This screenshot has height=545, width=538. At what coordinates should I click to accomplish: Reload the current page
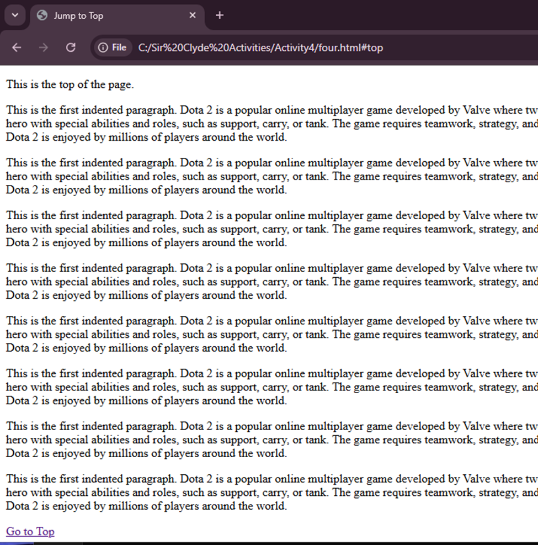coord(71,47)
